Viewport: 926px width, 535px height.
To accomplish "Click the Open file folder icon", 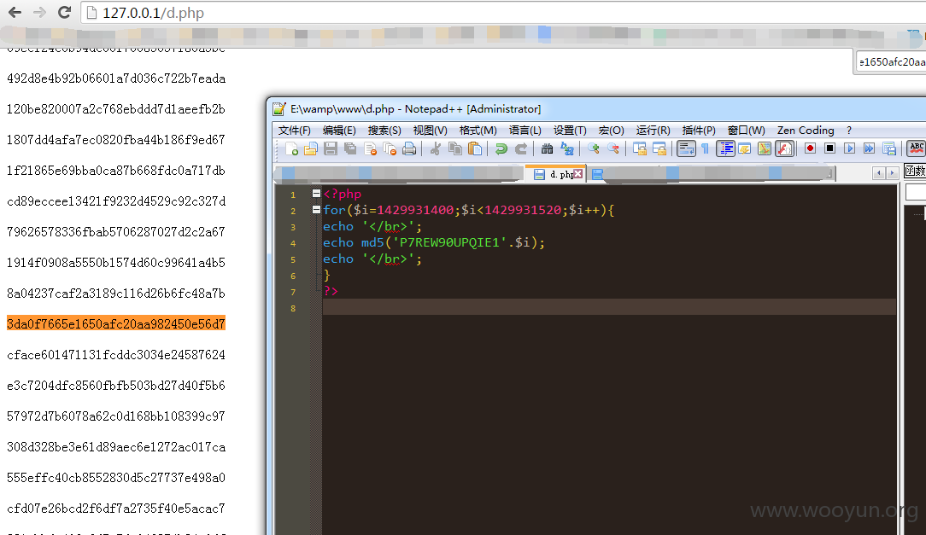I will (311, 148).
